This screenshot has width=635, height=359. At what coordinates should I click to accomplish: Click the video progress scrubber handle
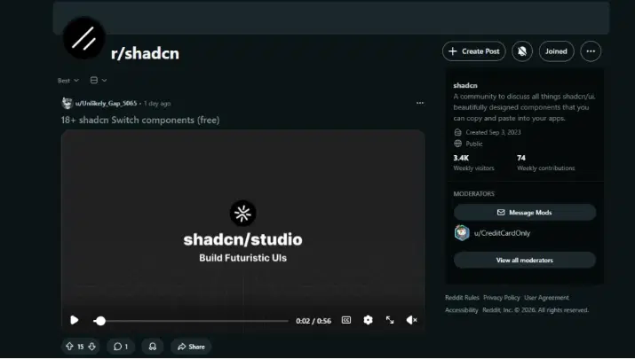tap(100, 321)
